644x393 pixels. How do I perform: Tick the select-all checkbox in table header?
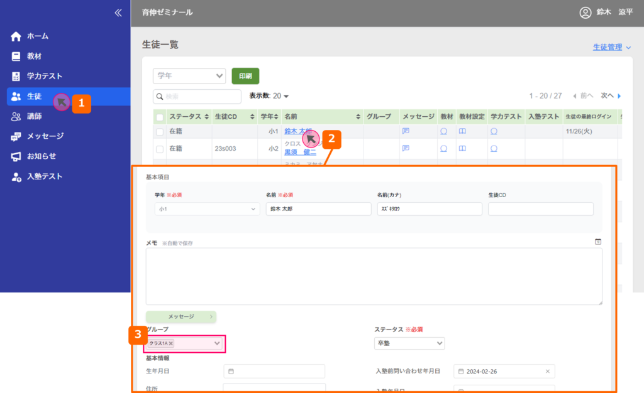click(160, 117)
